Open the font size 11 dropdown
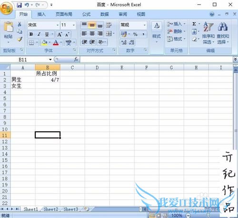Viewport: 238px width, 218px height. point(74,25)
